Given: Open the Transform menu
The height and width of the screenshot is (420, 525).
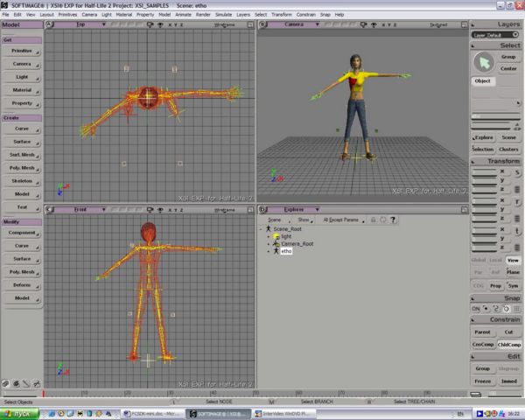Looking at the screenshot, I should click(282, 15).
